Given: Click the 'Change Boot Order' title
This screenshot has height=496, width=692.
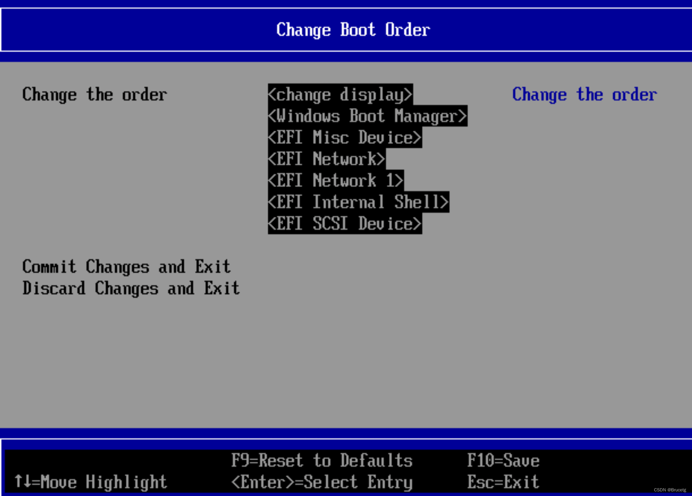Looking at the screenshot, I should [353, 30].
